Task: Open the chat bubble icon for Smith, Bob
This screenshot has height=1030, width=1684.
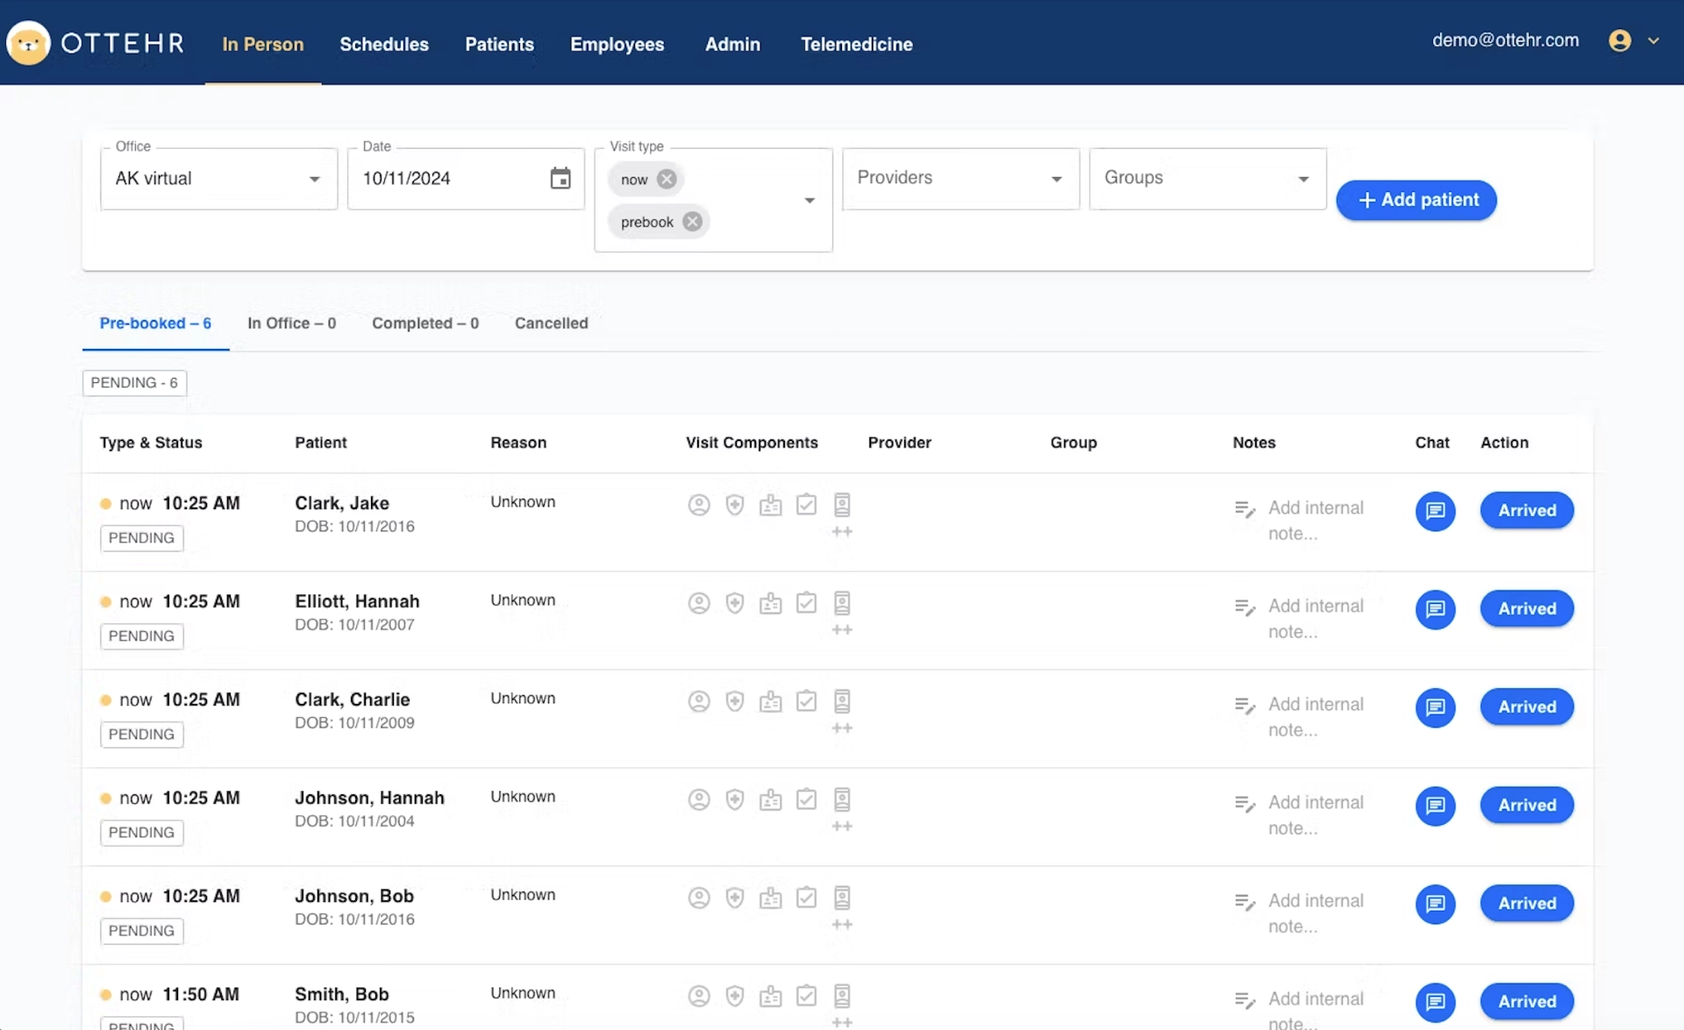Action: (1435, 1002)
